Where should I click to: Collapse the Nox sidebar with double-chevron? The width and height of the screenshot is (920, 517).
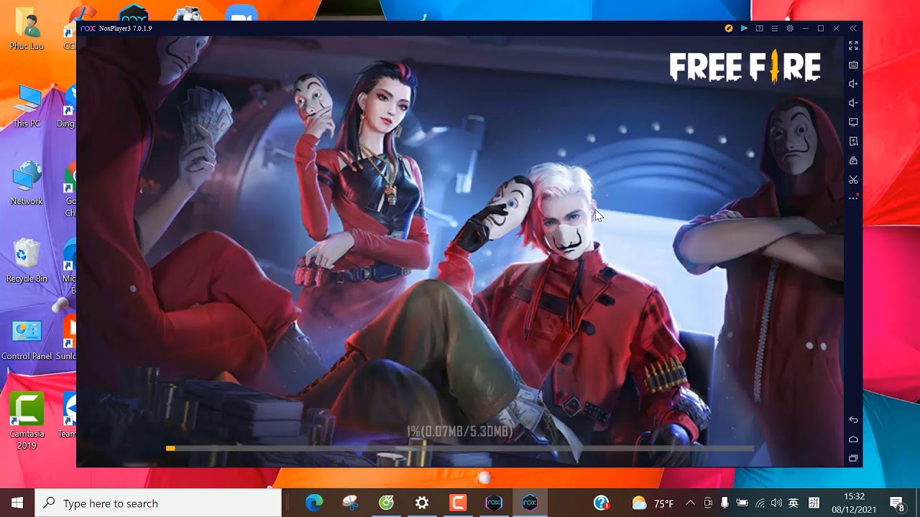[853, 29]
